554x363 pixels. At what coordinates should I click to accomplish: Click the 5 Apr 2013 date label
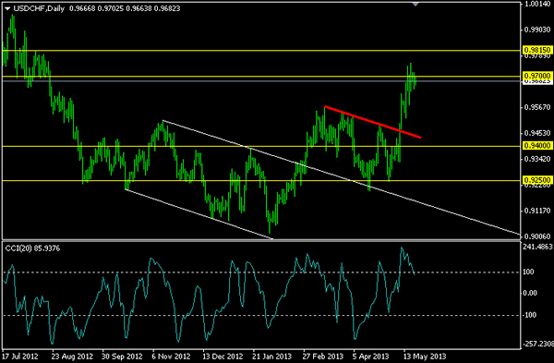tap(371, 356)
